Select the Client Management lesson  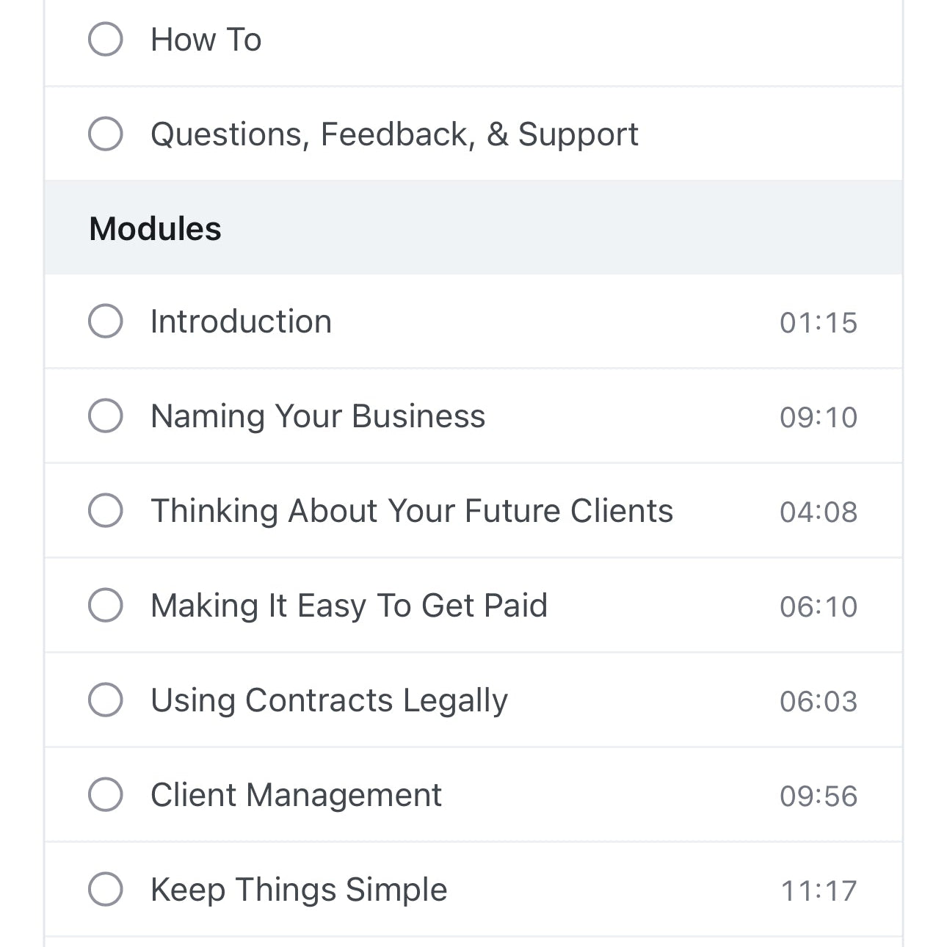[296, 794]
